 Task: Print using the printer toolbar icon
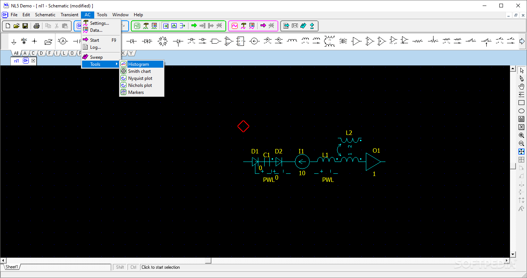[36, 26]
